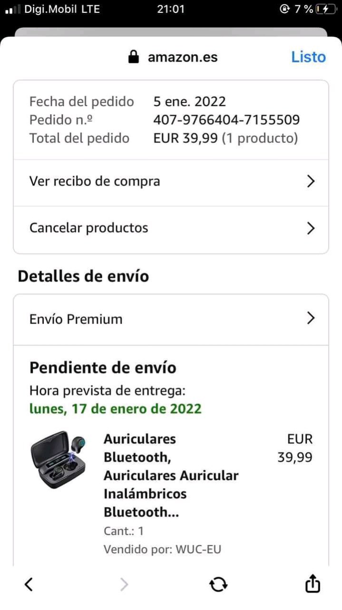Tap the 21:01 clock in status bar
This screenshot has width=342, height=610.
(171, 9)
